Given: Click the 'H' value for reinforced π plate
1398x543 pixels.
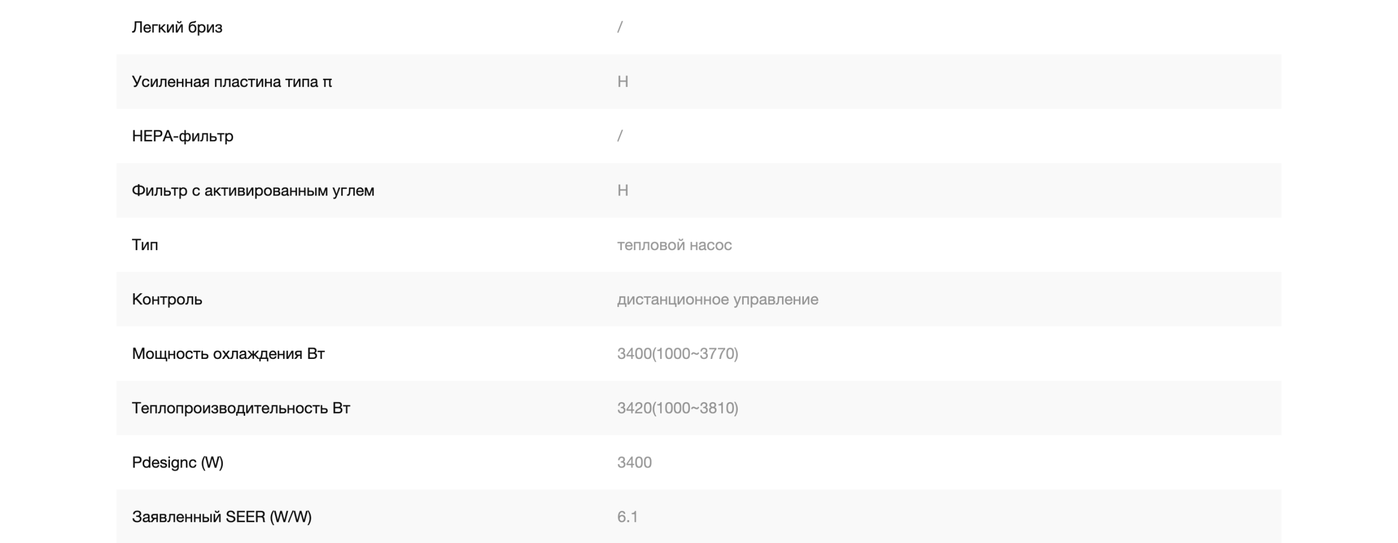Looking at the screenshot, I should 623,81.
